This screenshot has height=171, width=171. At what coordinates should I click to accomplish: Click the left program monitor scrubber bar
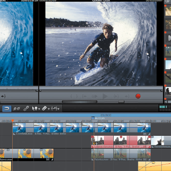coord(19,91)
